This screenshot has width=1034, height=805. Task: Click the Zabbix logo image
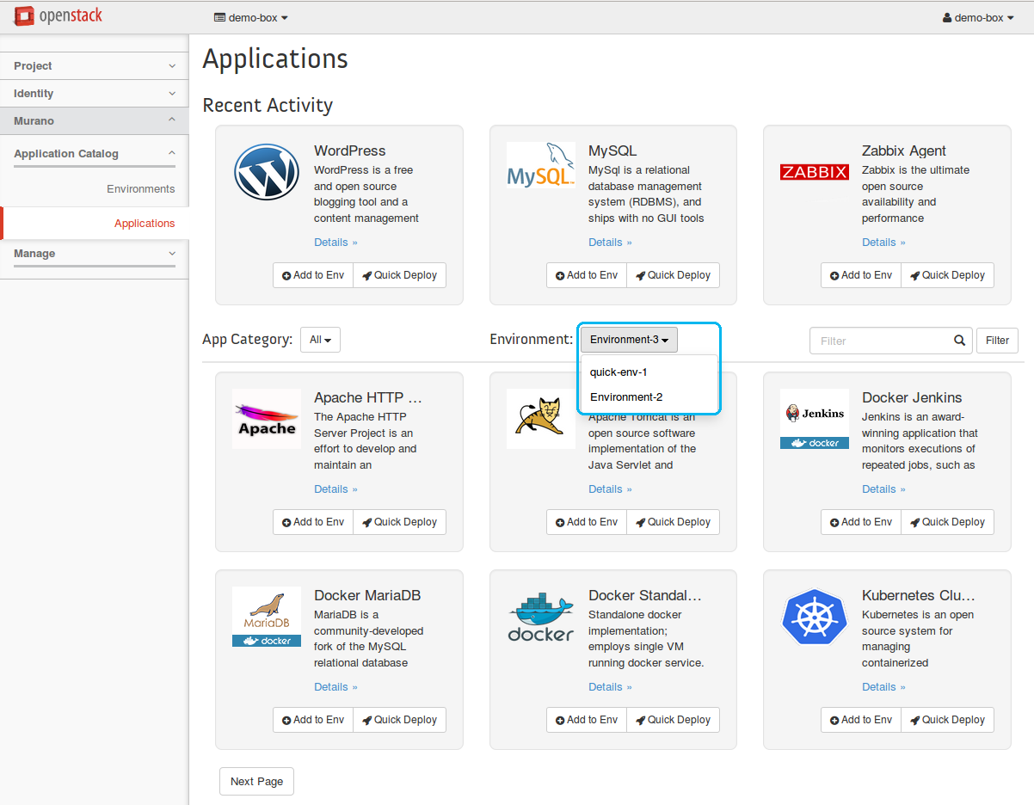click(x=814, y=172)
